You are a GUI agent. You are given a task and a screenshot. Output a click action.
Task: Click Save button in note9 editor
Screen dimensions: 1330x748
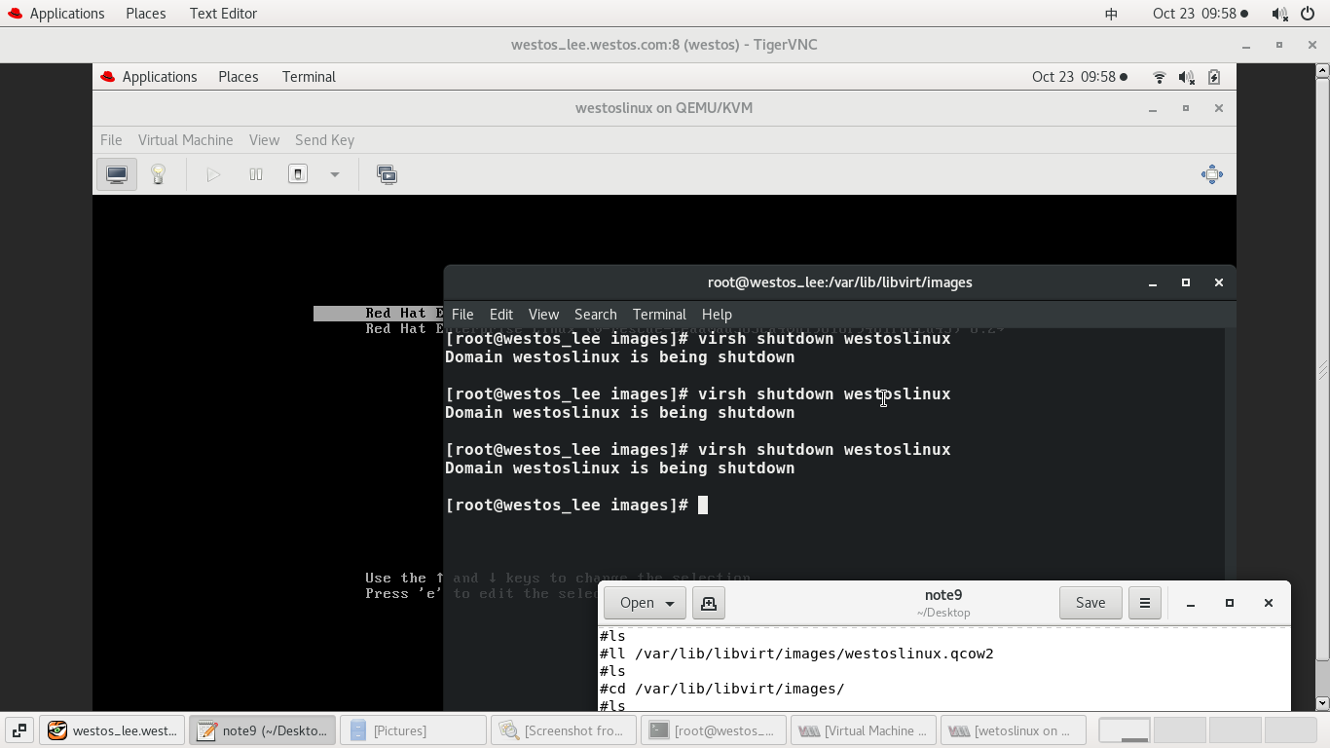coord(1090,603)
